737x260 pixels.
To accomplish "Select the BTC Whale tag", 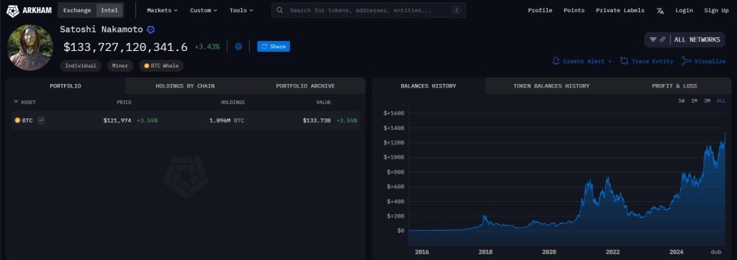I will point(161,65).
